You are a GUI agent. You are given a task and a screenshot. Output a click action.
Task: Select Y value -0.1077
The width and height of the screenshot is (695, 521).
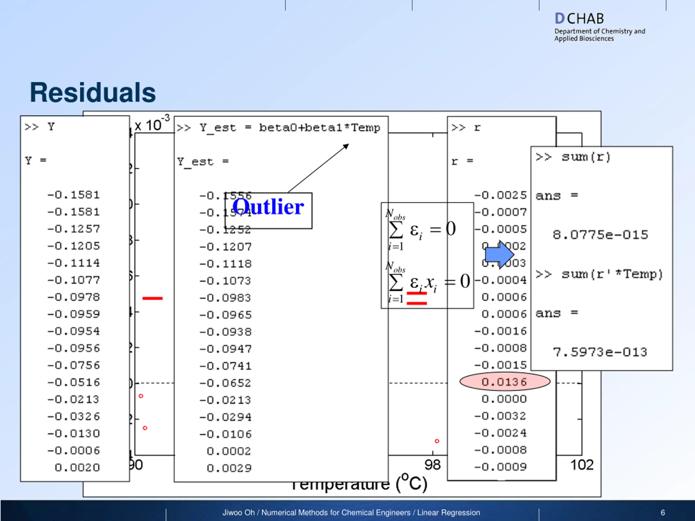(74, 280)
